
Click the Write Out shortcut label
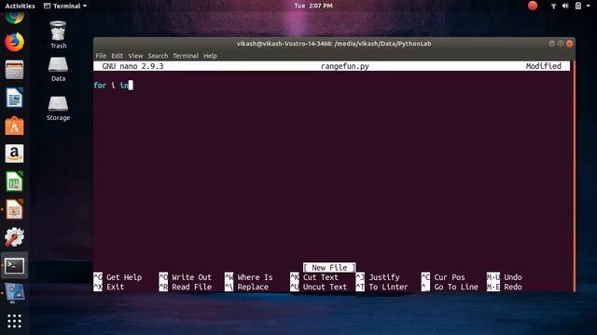[191, 277]
